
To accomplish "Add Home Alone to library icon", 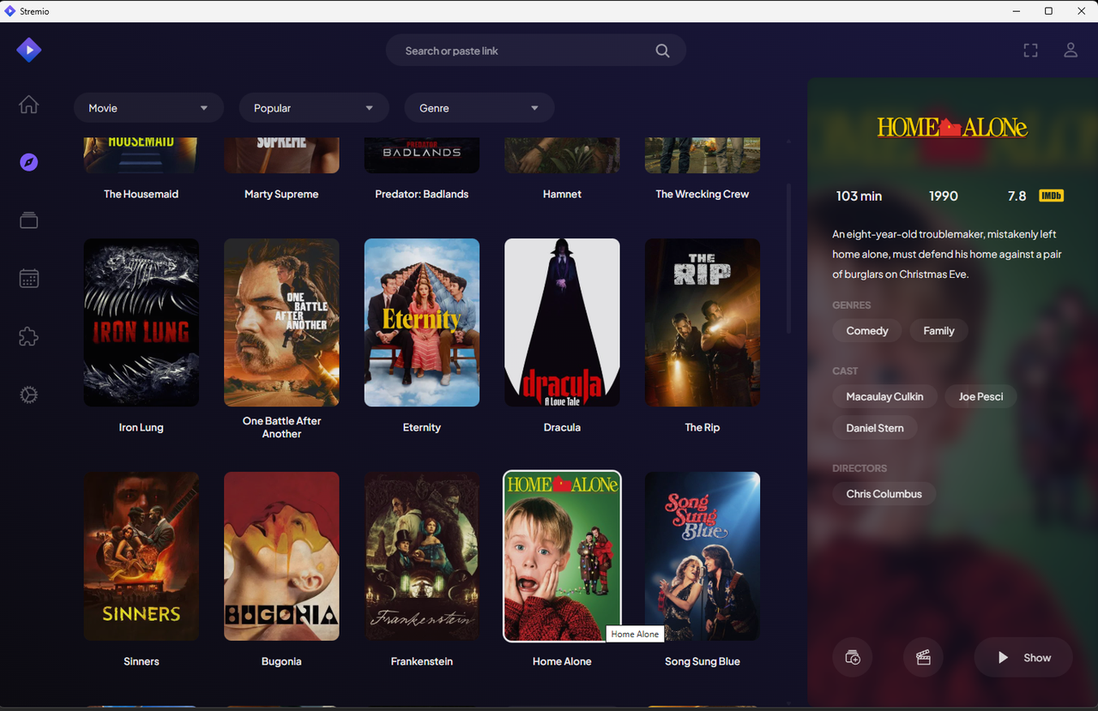I will (853, 658).
